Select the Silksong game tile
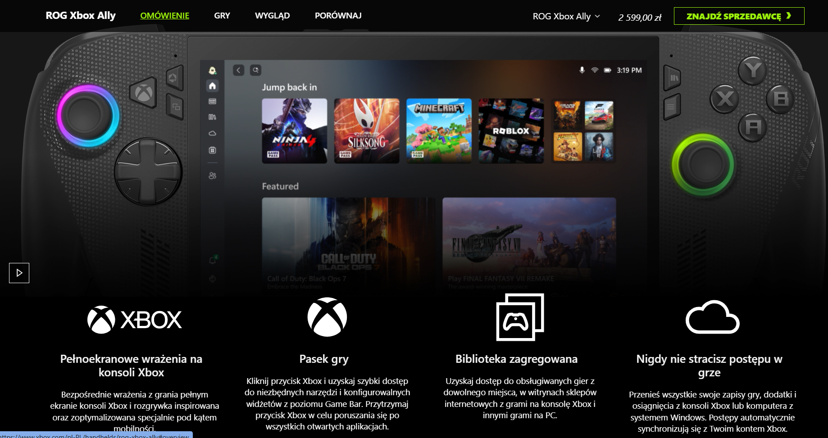This screenshot has height=438, width=828. click(367, 131)
